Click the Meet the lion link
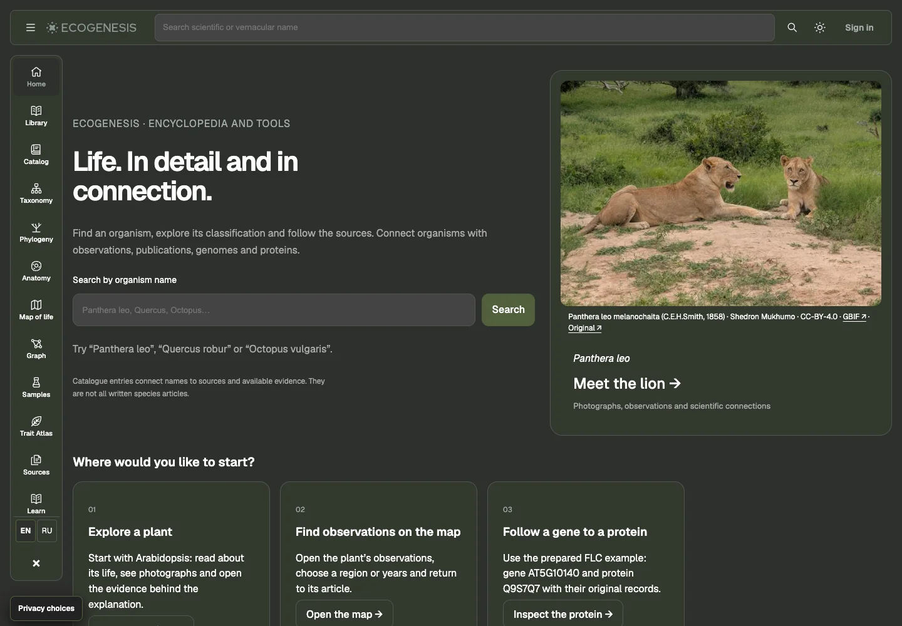 coord(627,384)
